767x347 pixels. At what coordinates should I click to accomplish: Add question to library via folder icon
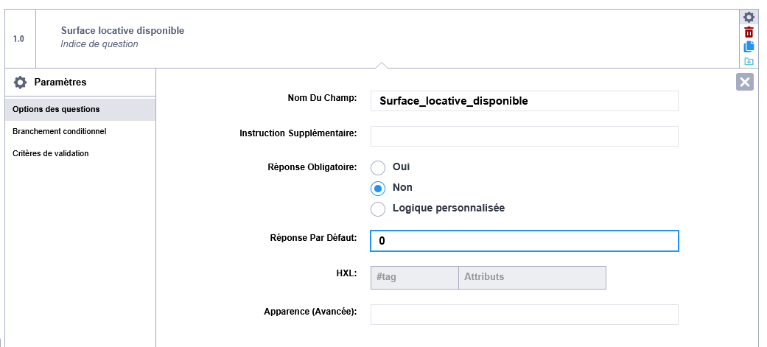[749, 61]
